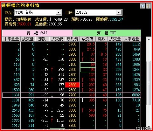Viewport: 153px width, 131px height.
Task: Click the put-side 成交量 column header
Action: point(115,39)
